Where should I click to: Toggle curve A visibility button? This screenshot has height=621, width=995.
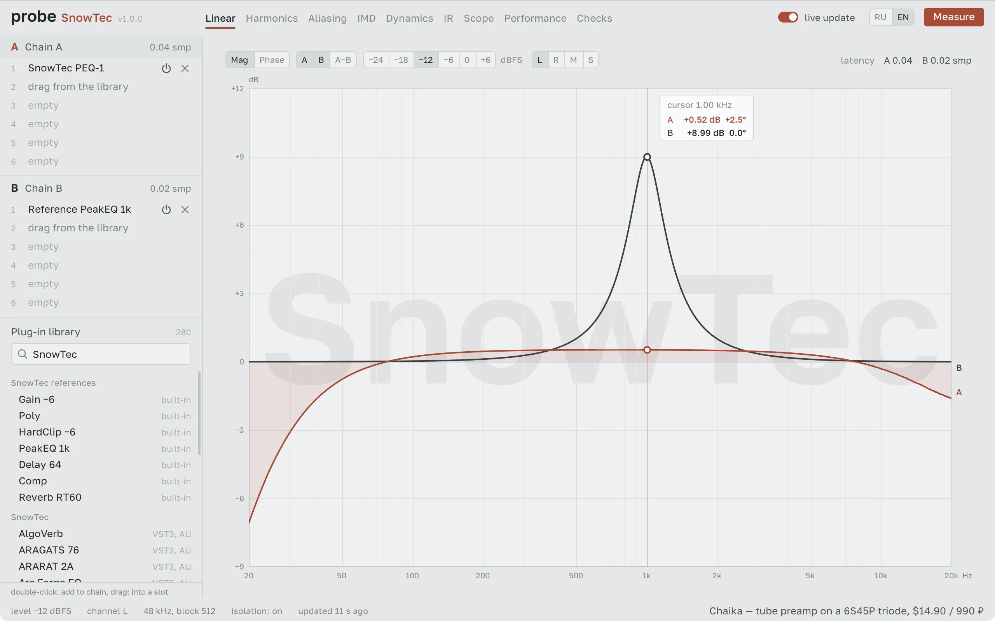(304, 60)
